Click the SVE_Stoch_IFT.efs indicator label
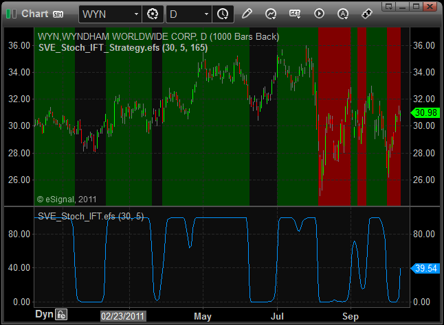Viewport: 444px width, 325px height. pyautogui.click(x=91, y=216)
